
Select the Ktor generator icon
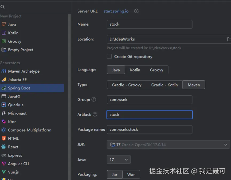click(4, 122)
